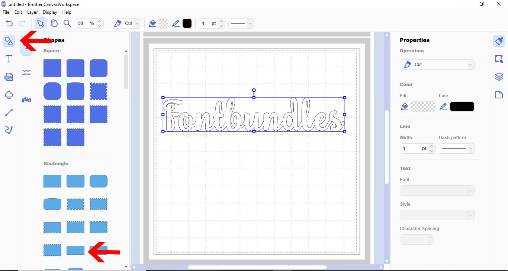
Task: Open the File menu
Action: (6, 12)
